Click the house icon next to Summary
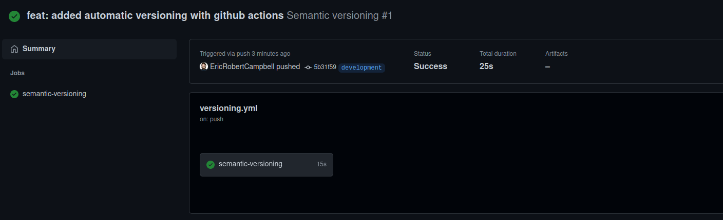This screenshot has width=723, height=220. (x=14, y=49)
